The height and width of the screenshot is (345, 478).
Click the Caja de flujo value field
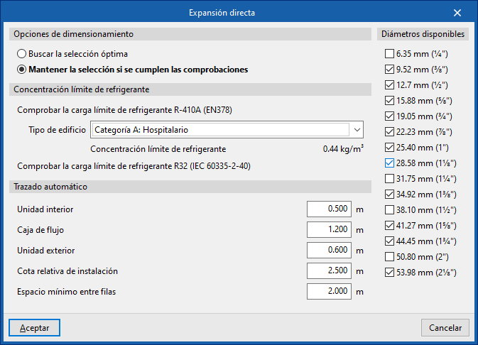point(329,230)
